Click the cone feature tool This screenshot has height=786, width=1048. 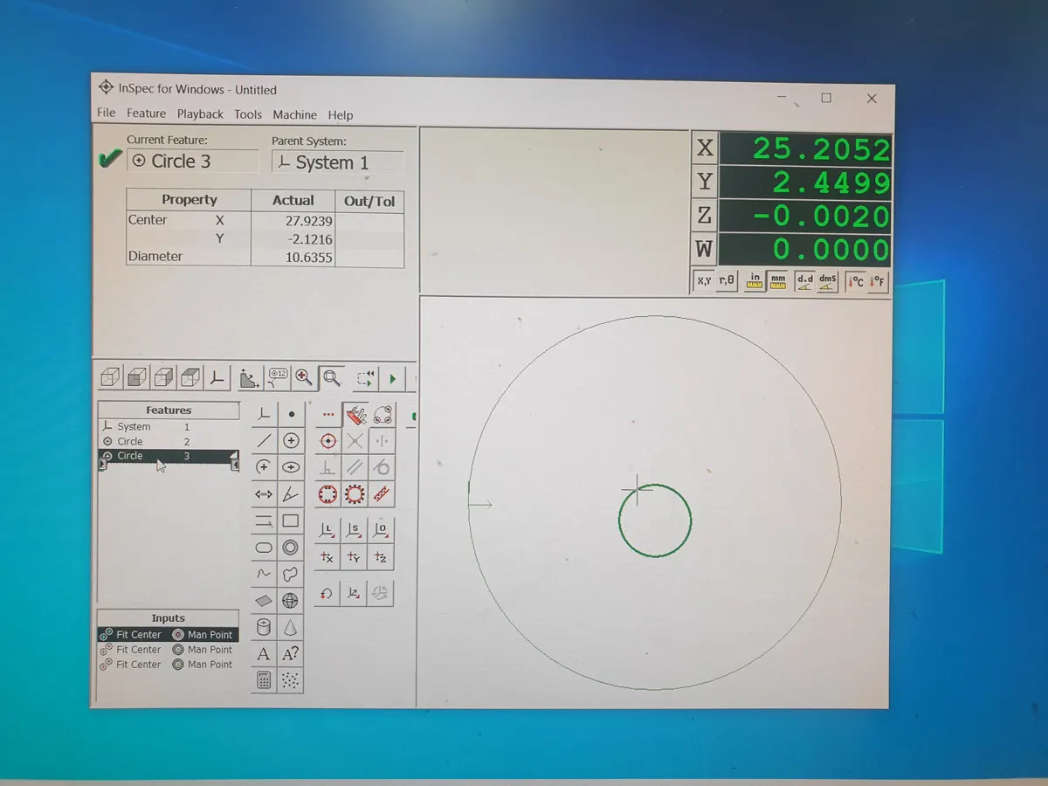click(291, 627)
